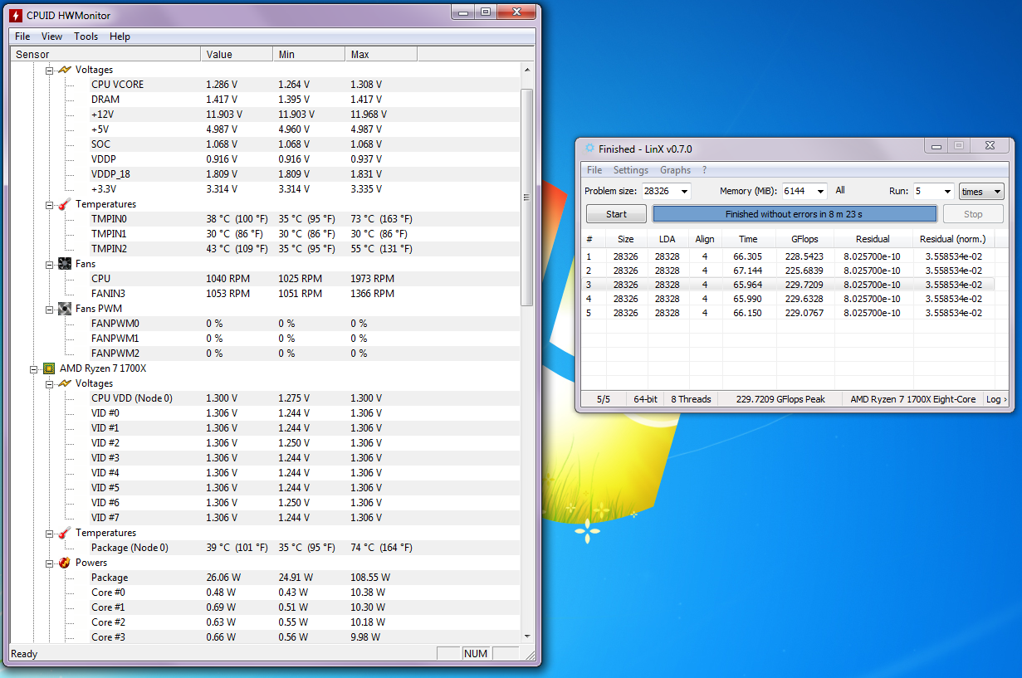Viewport: 1022px width, 678px height.
Task: Select the icon beside the topmost Voltages node
Action: click(65, 70)
